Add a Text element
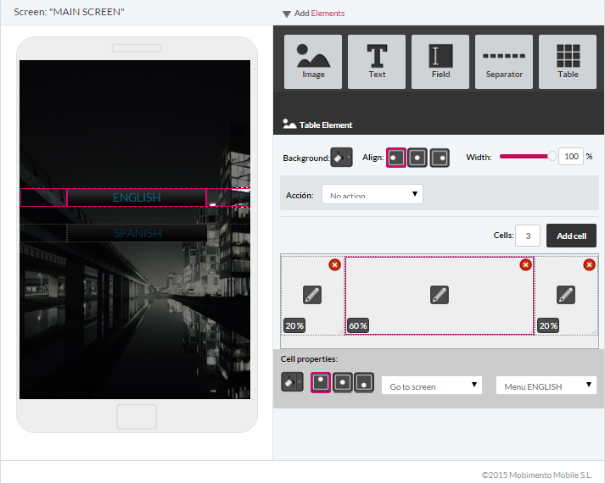Viewport: 605px width, 483px height. [x=377, y=62]
